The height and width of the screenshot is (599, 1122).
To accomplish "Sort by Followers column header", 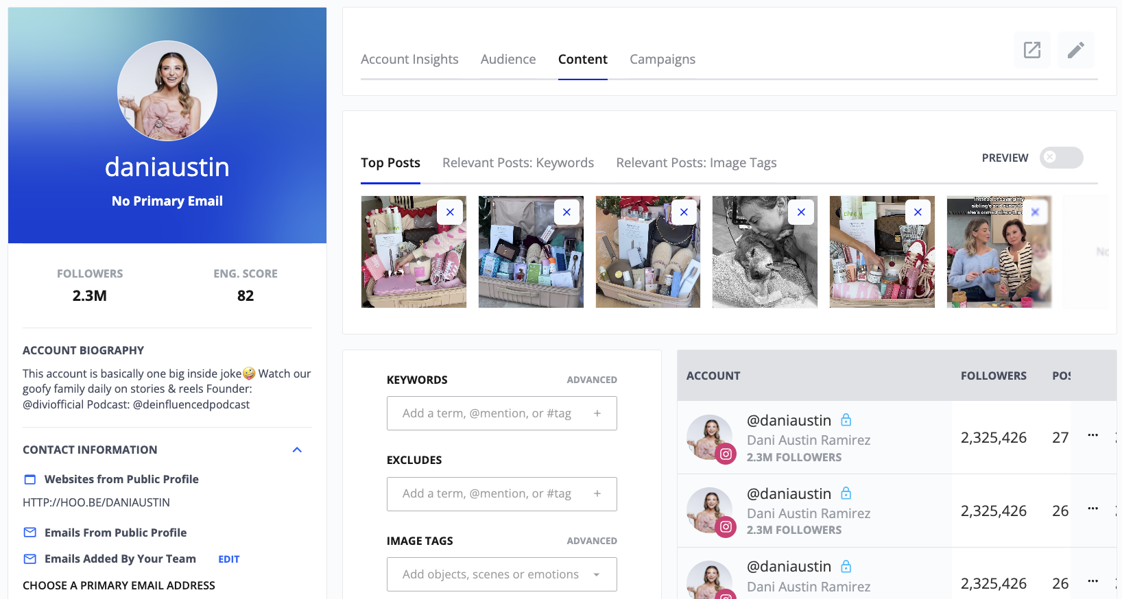I will click(994, 376).
